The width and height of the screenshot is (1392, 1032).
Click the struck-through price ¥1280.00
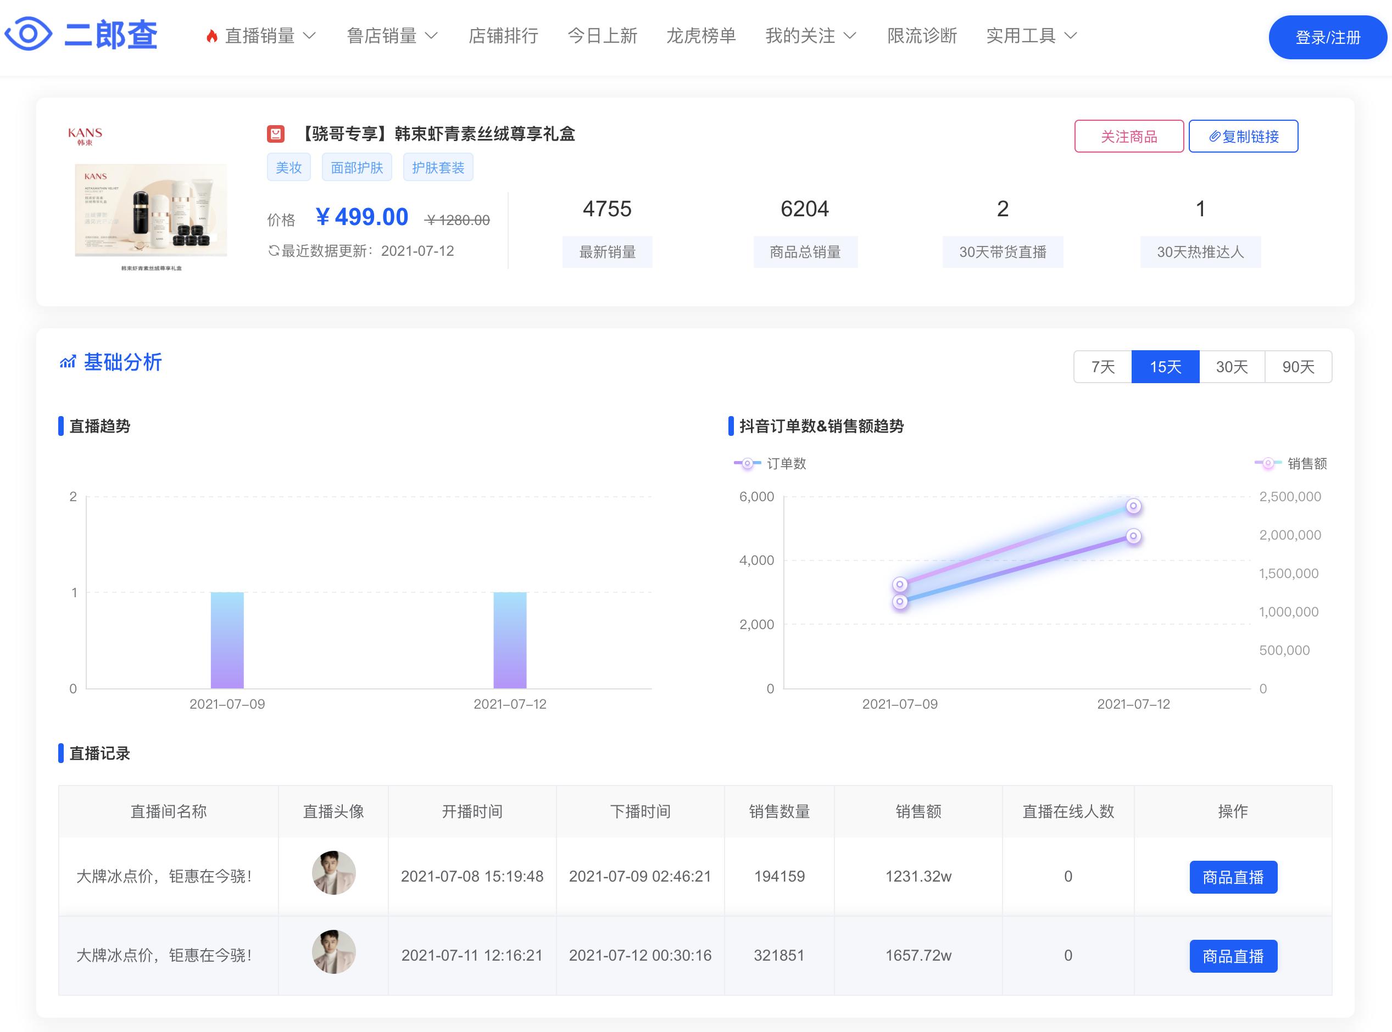457,220
